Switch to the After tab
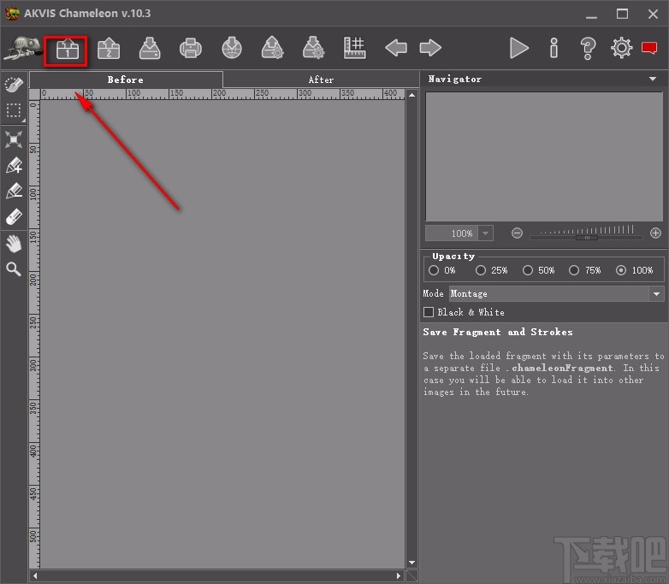Image resolution: width=669 pixels, height=584 pixels. (321, 80)
